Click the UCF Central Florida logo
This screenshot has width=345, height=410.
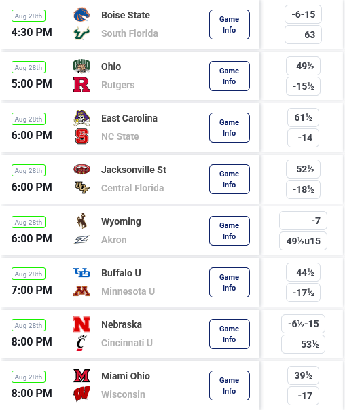click(x=82, y=187)
